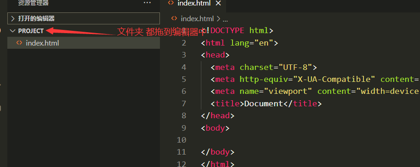Viewport: 420px width, 167px height.
Task: Click index.html in the breadcrumb path
Action: click(197, 18)
